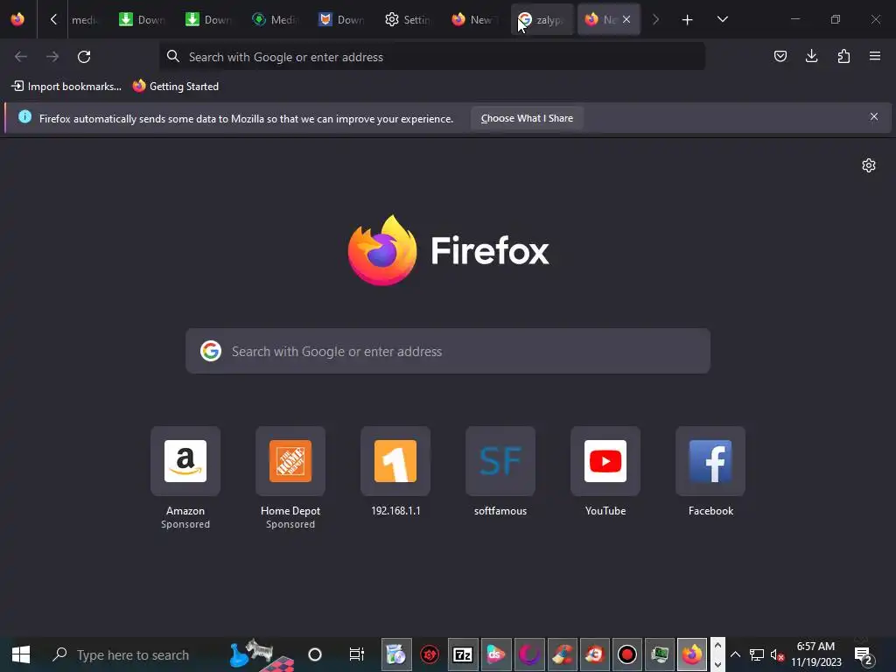Click Import bookmarks in bookmarks toolbar
This screenshot has height=672, width=896.
pyautogui.click(x=66, y=87)
